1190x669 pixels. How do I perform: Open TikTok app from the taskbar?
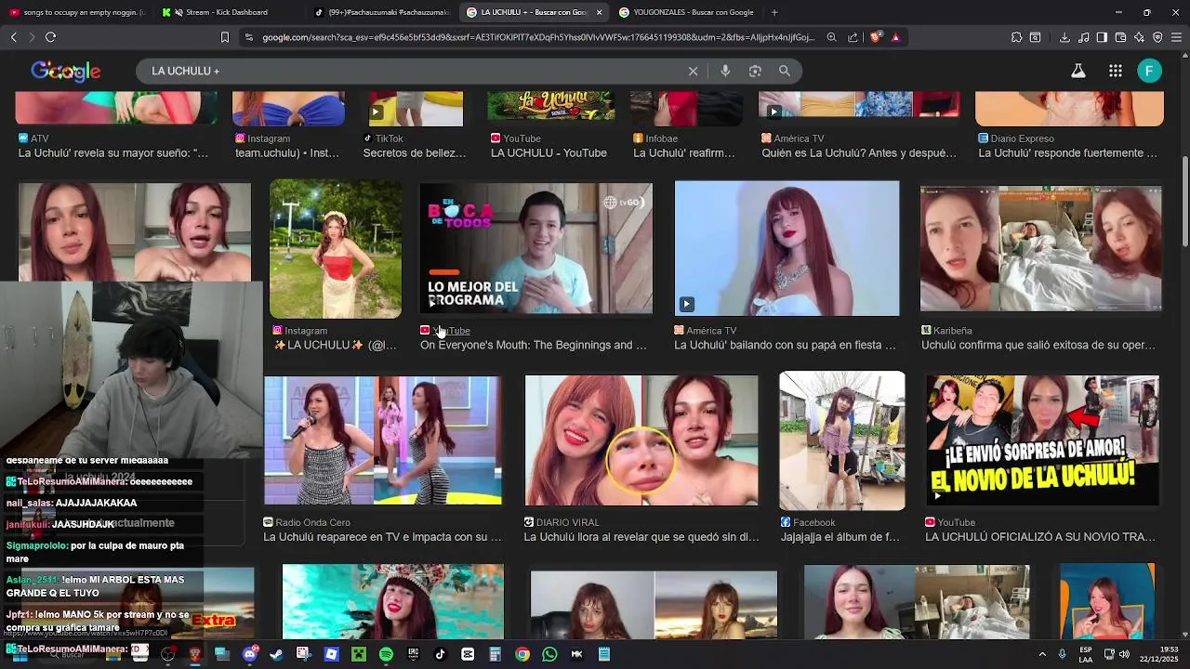[441, 654]
